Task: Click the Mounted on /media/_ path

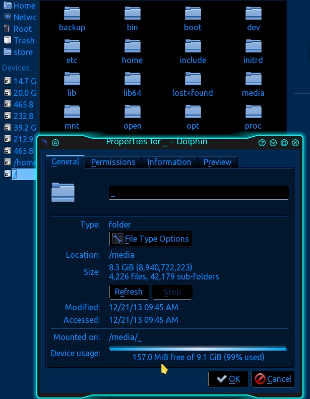Action: (125, 337)
